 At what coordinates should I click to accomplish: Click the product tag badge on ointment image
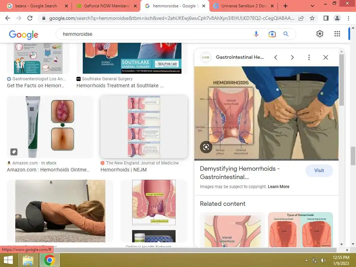pos(14,152)
